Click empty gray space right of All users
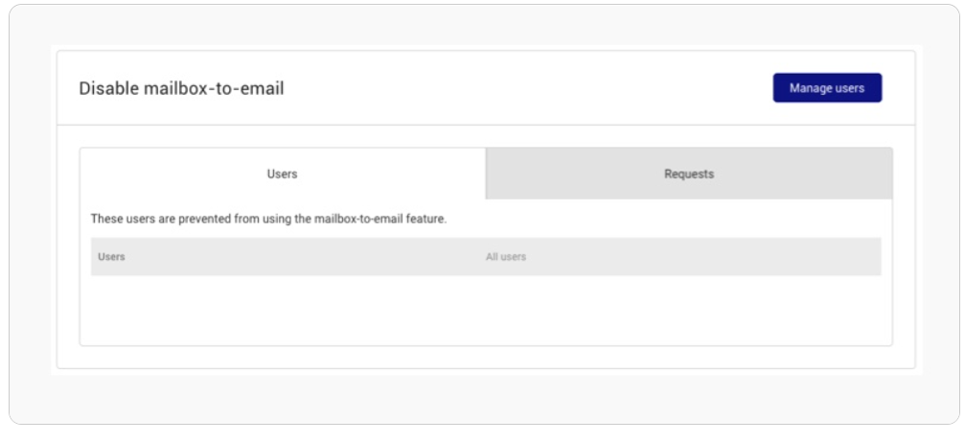The width and height of the screenshot is (965, 442). 701,257
